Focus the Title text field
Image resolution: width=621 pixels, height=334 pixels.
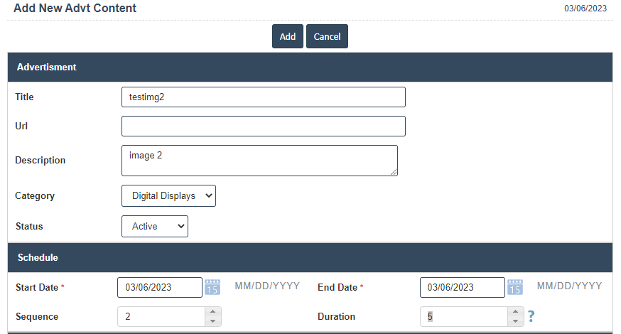(x=263, y=97)
